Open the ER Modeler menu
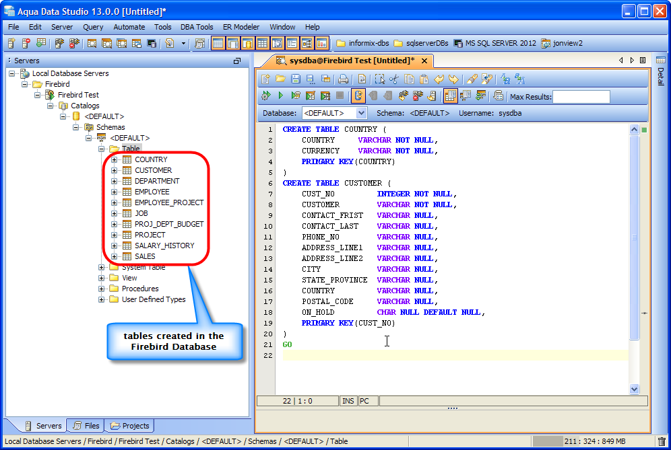Viewport: 671px width, 450px height. [x=241, y=27]
